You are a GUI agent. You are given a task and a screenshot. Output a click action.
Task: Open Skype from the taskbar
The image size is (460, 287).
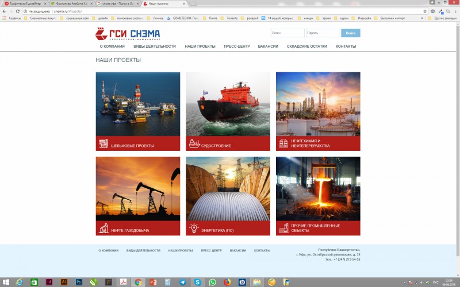click(197, 282)
